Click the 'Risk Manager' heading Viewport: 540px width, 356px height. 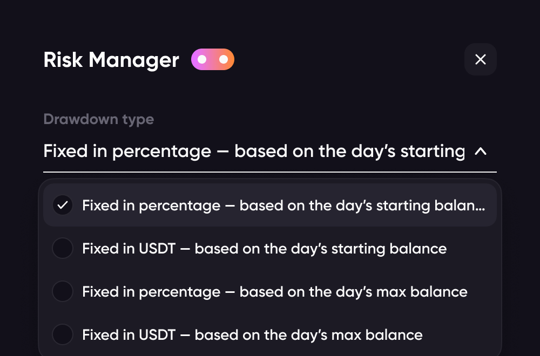(111, 60)
